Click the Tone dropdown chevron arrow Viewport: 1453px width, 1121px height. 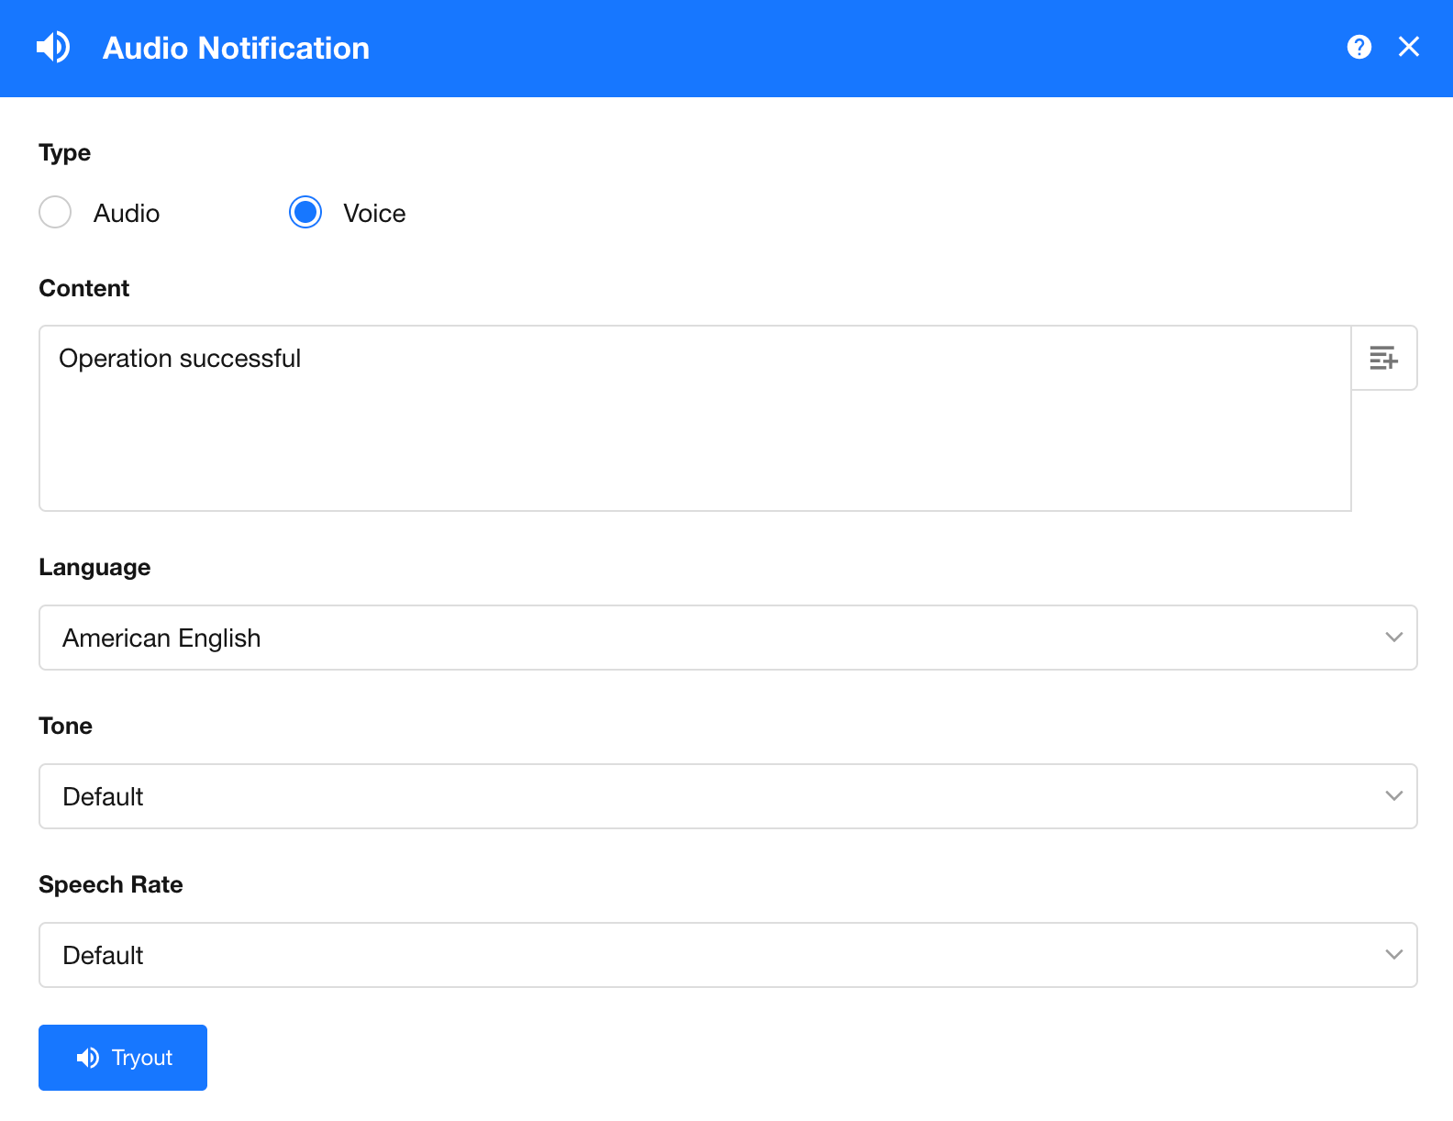[x=1393, y=796]
